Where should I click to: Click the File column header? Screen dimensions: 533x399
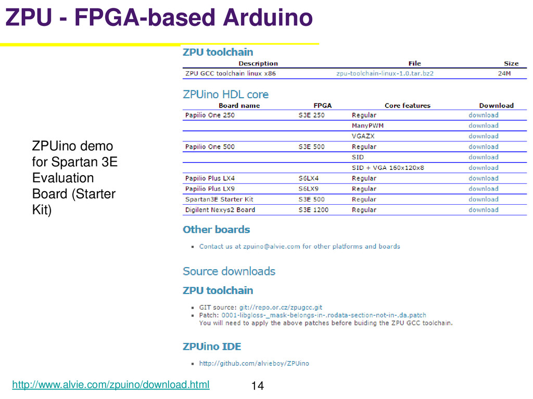click(x=414, y=63)
